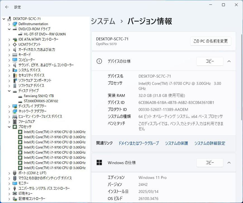The height and width of the screenshot is (203, 243).
Task: Click the ヒューマン インターフェイス デバイス icon
Action: tap(15, 116)
